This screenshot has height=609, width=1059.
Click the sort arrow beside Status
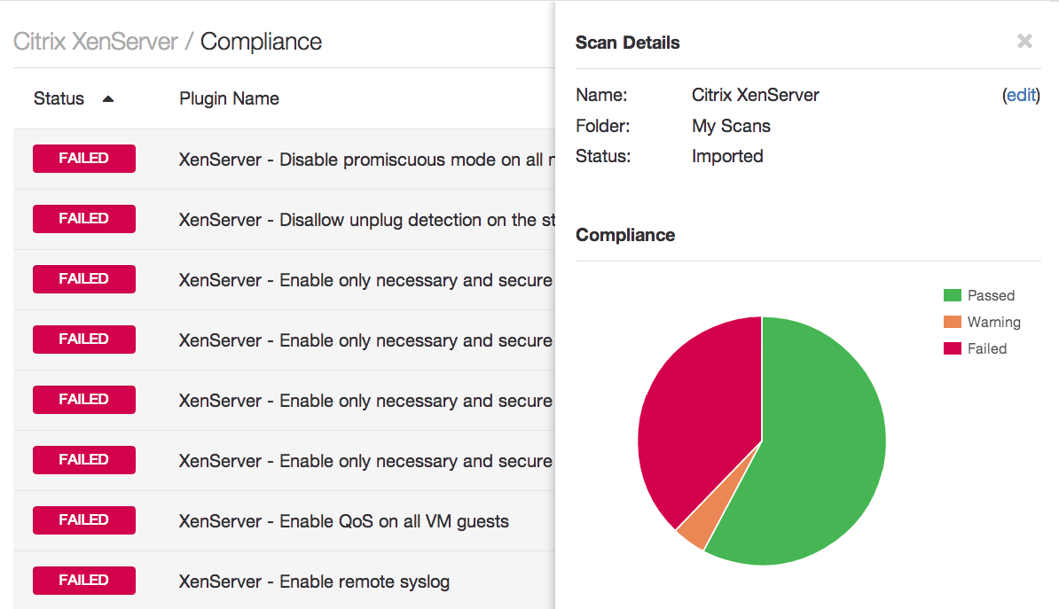(108, 99)
